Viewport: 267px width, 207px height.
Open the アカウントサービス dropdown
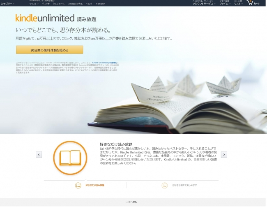203,3
